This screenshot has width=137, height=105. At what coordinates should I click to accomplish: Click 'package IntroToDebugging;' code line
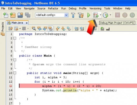(43, 34)
